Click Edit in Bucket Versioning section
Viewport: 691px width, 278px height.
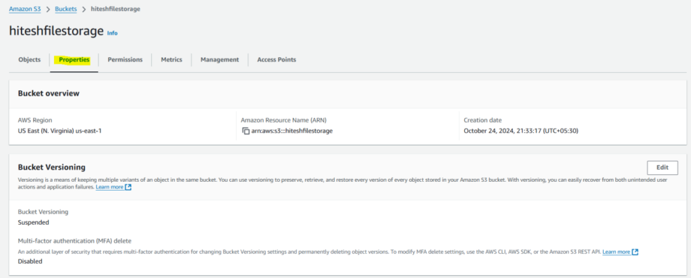point(662,168)
